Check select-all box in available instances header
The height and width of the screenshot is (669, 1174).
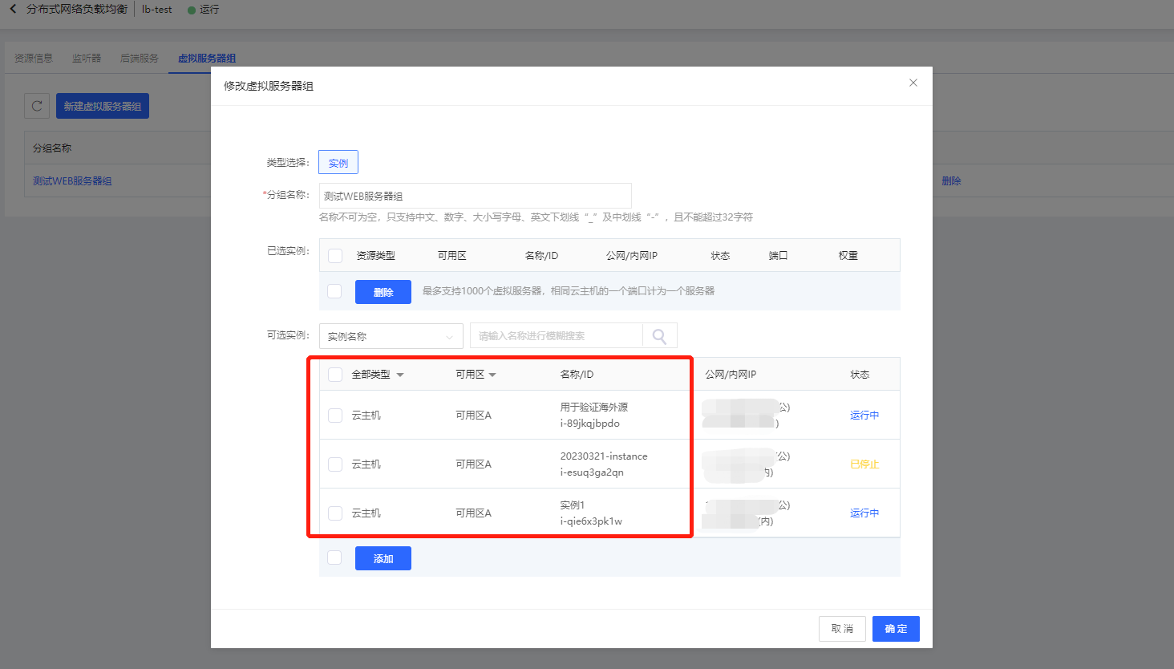[x=335, y=375]
